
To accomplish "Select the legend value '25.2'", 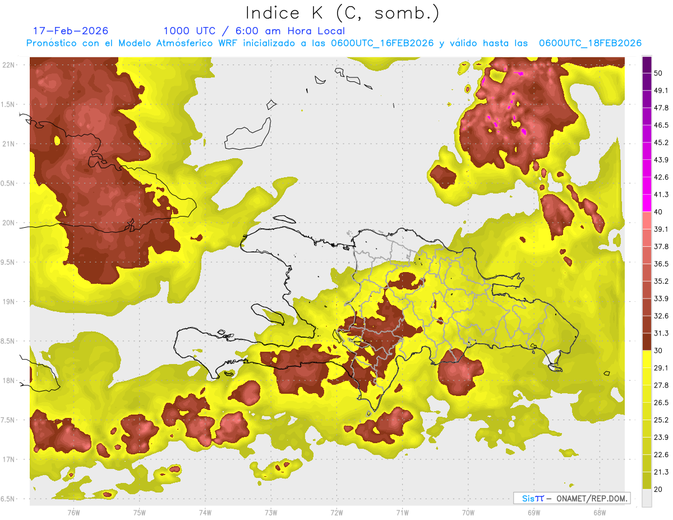I will tap(661, 420).
